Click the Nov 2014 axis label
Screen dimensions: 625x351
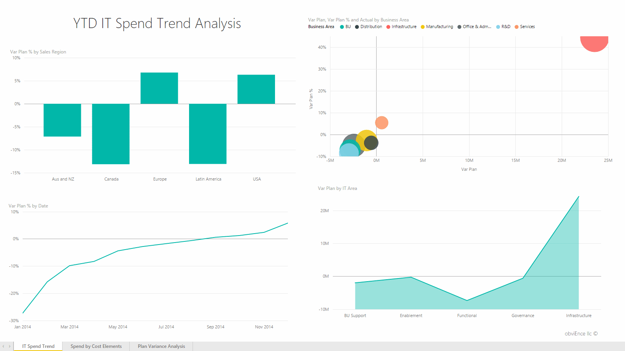264,327
